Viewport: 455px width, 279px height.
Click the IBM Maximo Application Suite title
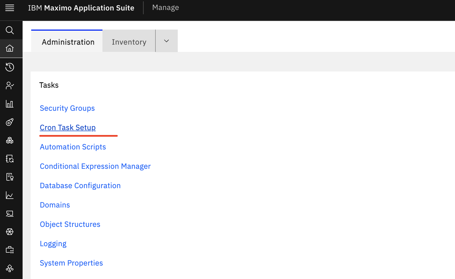pyautogui.click(x=81, y=8)
